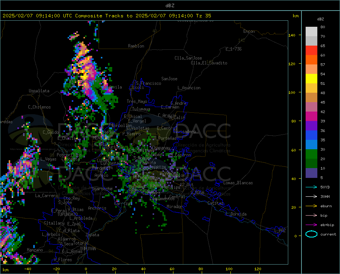340x274 pixels.
Task: Click the 'Divisadero' place label
Action: 184,132
